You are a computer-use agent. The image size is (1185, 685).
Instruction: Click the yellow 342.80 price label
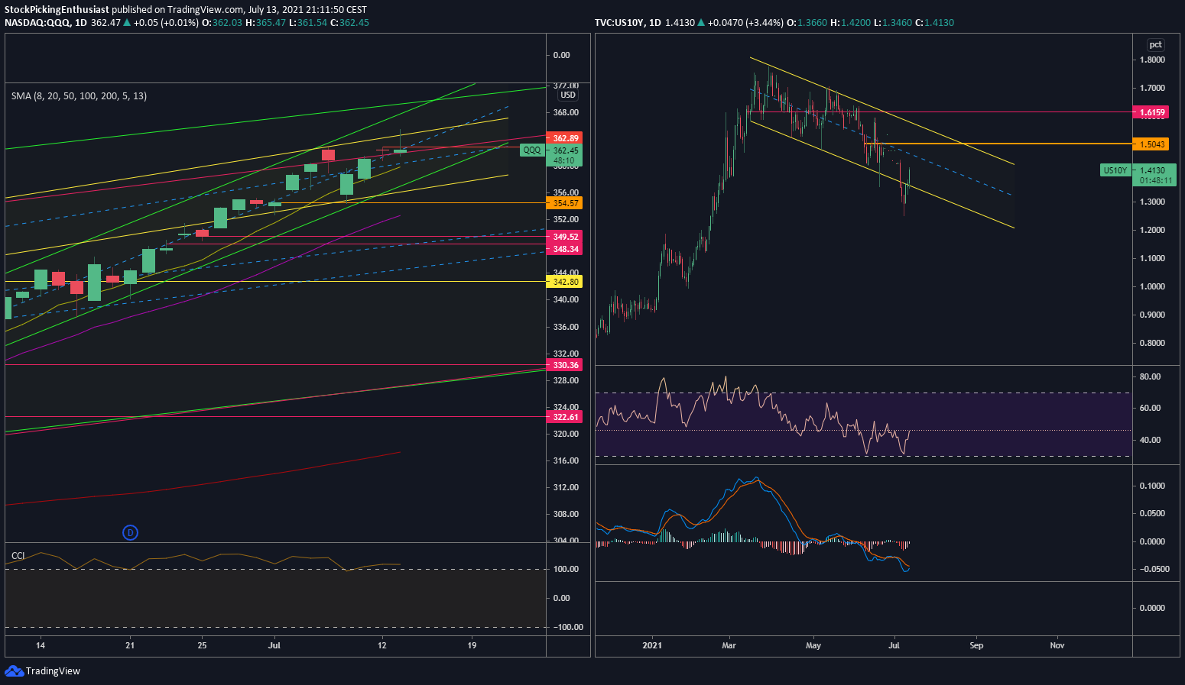[x=566, y=282]
